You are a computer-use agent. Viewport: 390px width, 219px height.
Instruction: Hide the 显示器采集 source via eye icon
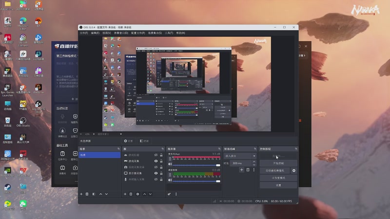[156, 173]
